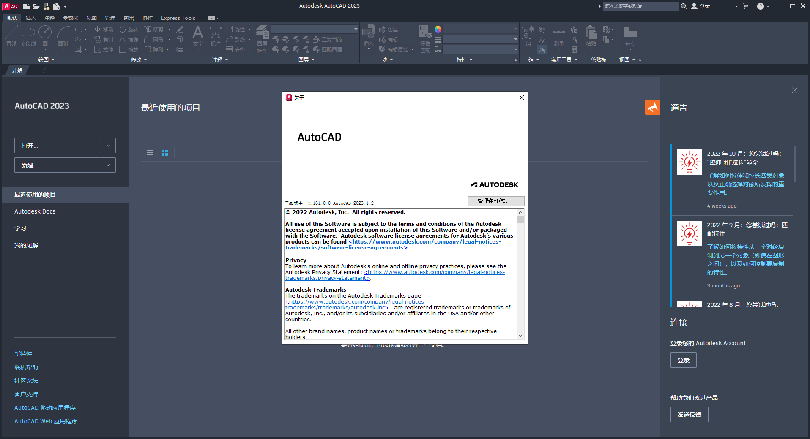Click the Paste clipboard icon

pos(591,35)
